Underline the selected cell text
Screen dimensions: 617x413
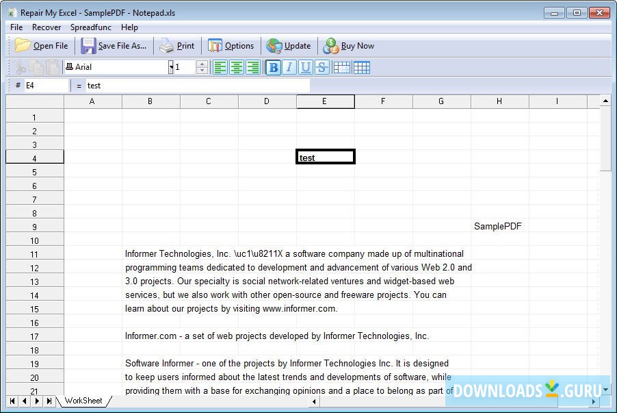[x=306, y=66]
